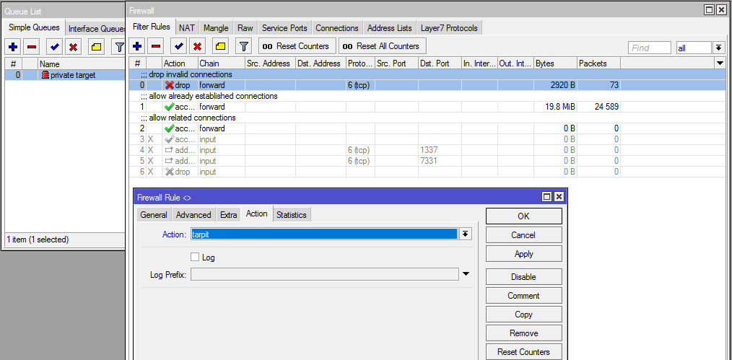Open the 'all' filter dropdown
Viewport: 732px width, 360px height.
pos(718,48)
